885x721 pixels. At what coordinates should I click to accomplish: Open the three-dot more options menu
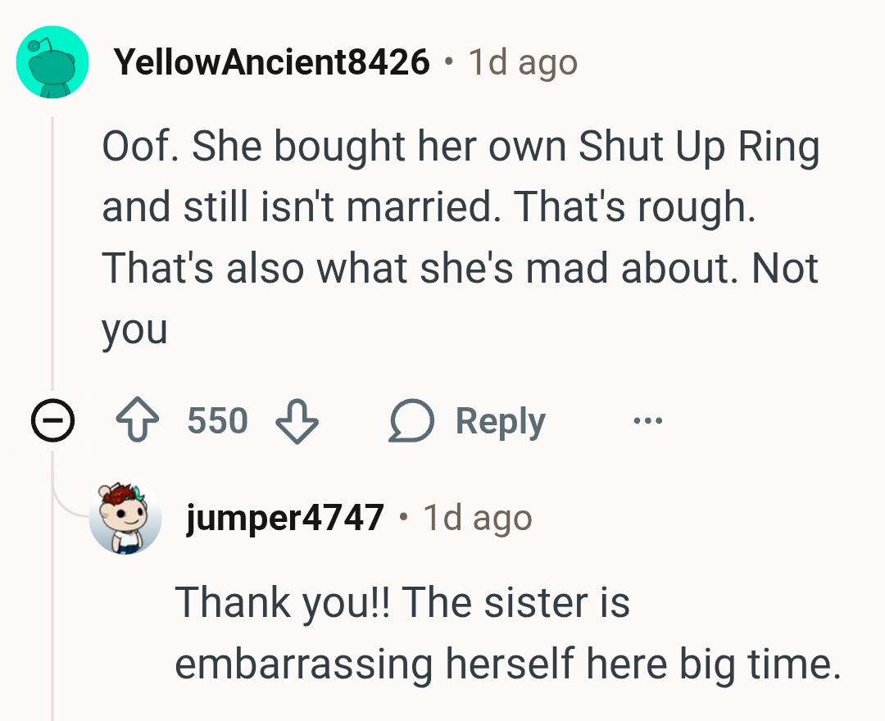pyautogui.click(x=647, y=422)
